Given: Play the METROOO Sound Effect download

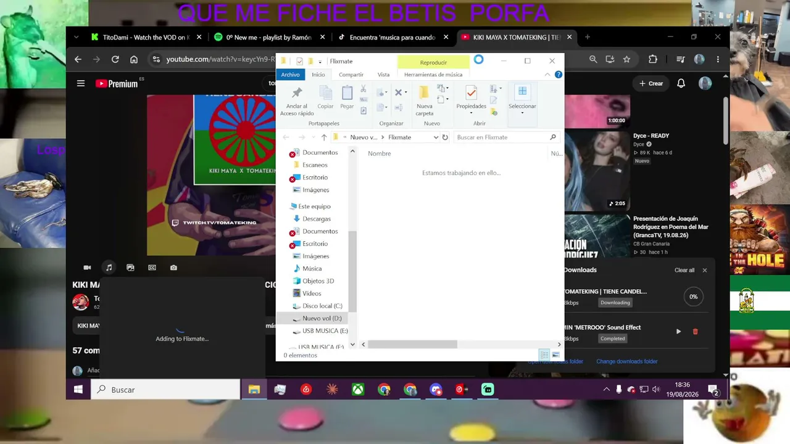Looking at the screenshot, I should coord(678,332).
